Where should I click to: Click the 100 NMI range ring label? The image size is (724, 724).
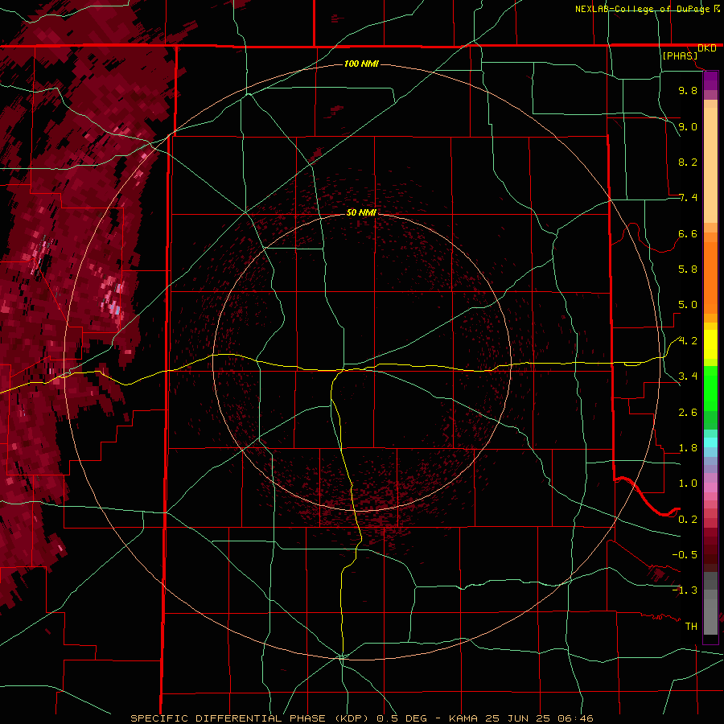361,64
